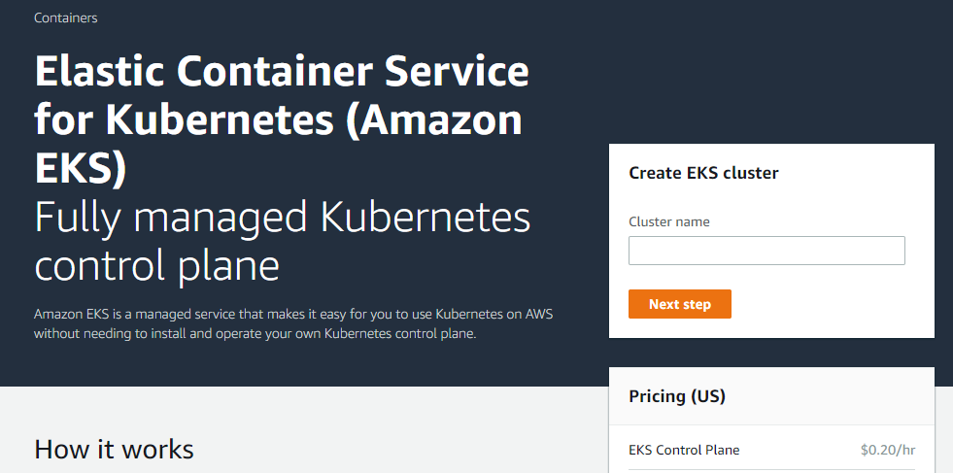
Task: Click the divider under EKS Control Plane row
Action: click(x=771, y=470)
